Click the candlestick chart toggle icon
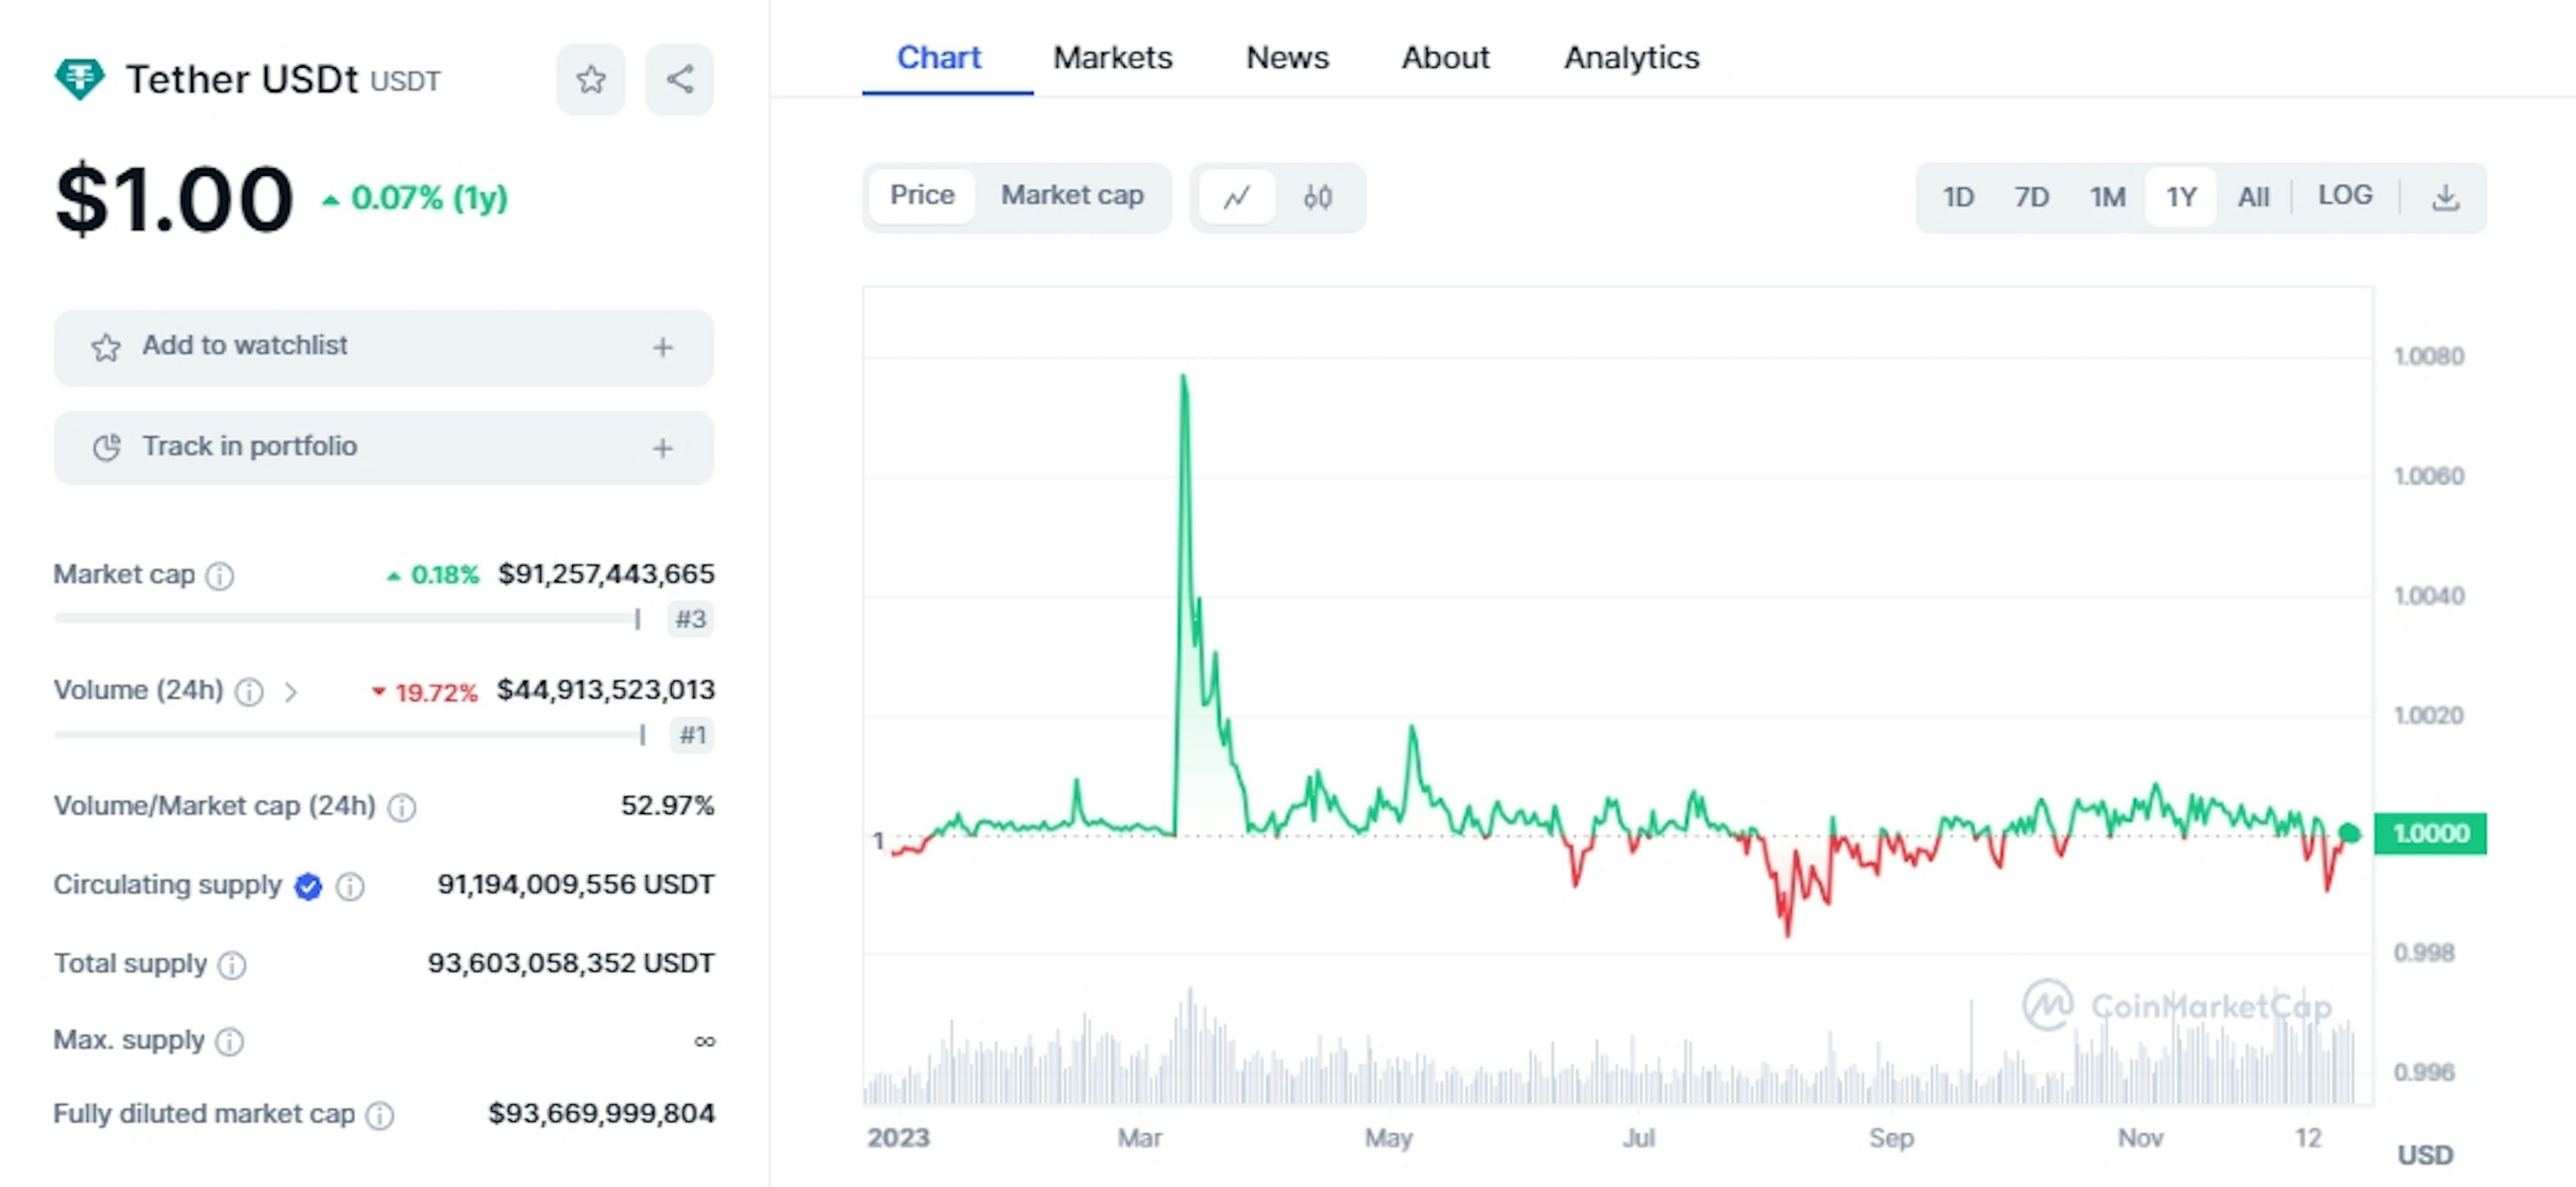This screenshot has height=1187, width=2576. [x=1314, y=196]
